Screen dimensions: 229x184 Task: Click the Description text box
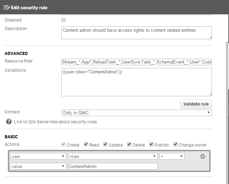coord(136,33)
